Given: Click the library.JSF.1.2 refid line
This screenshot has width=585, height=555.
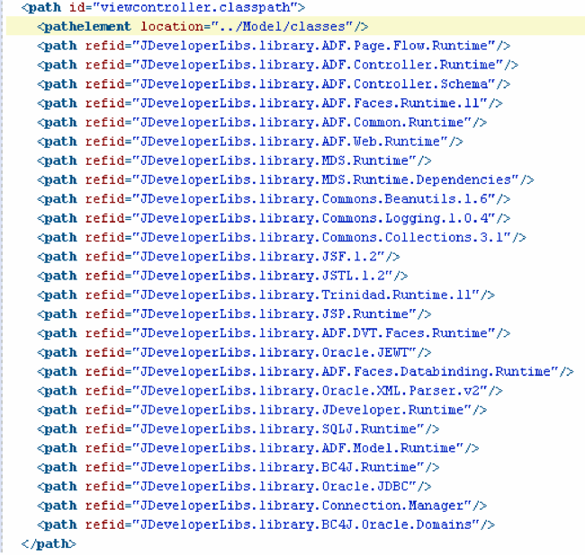Looking at the screenshot, I should pyautogui.click(x=219, y=257).
